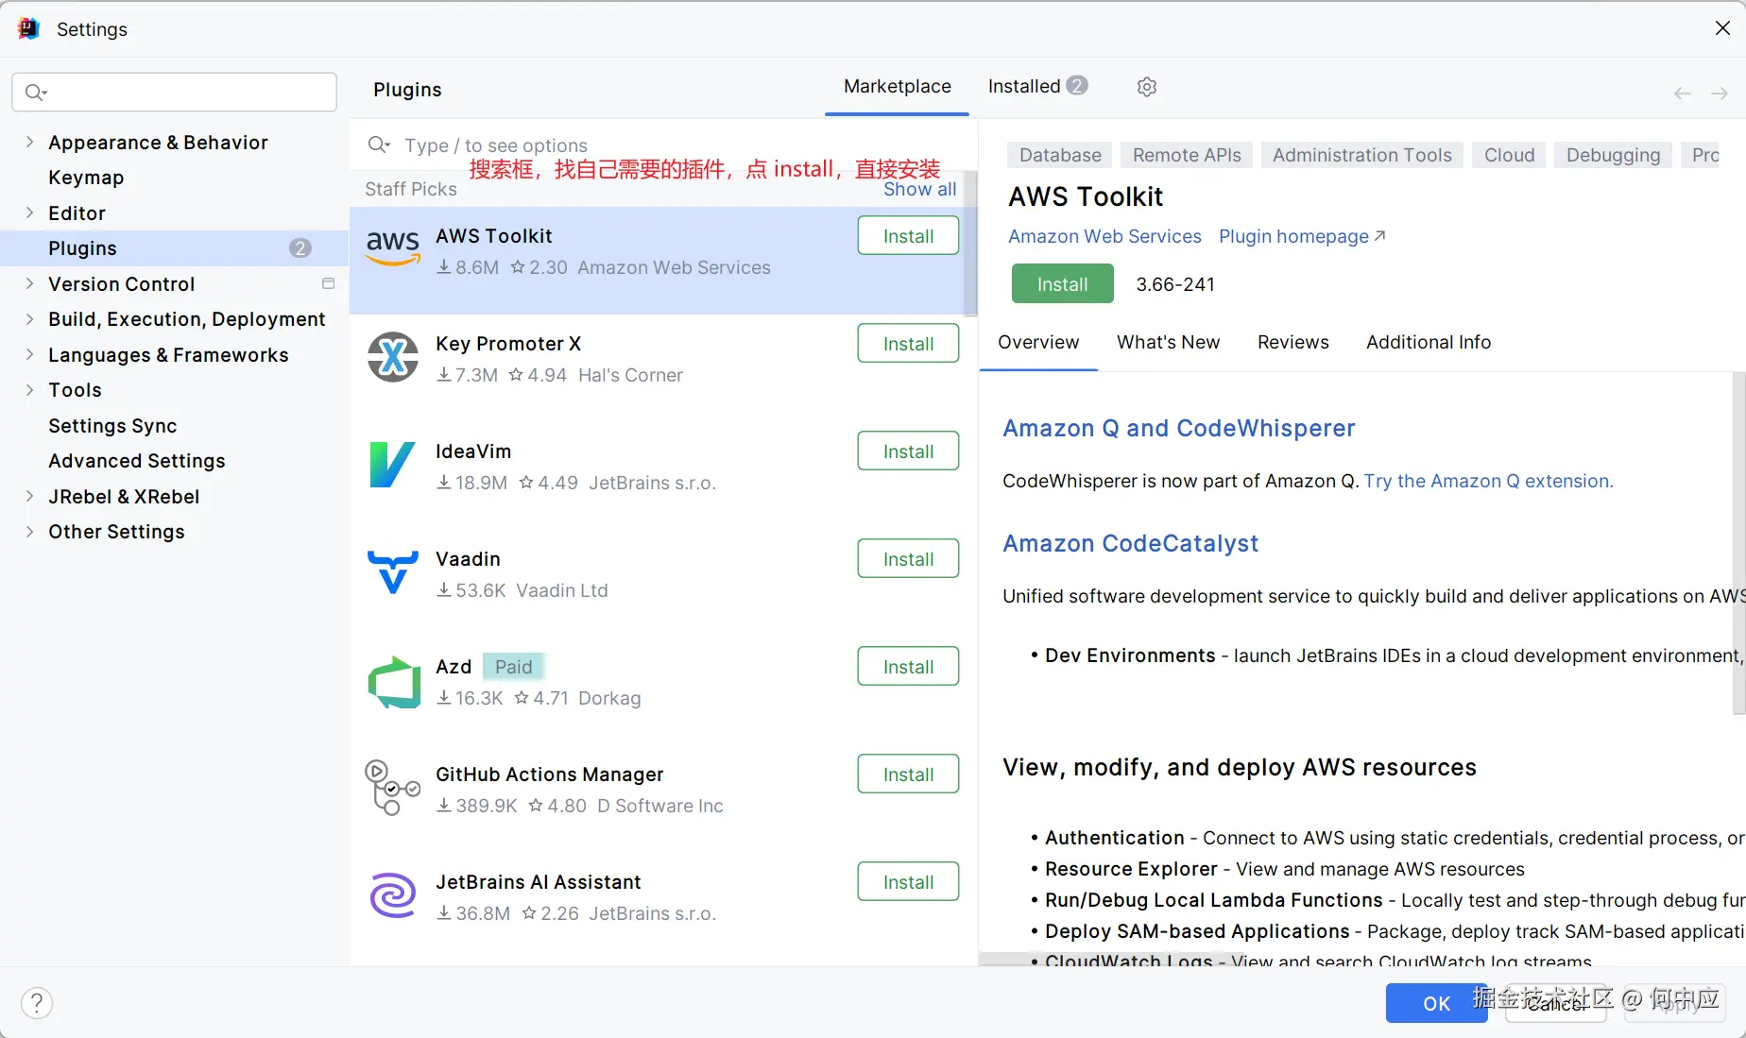Follow Try the Amazon Q extension link

(1488, 481)
